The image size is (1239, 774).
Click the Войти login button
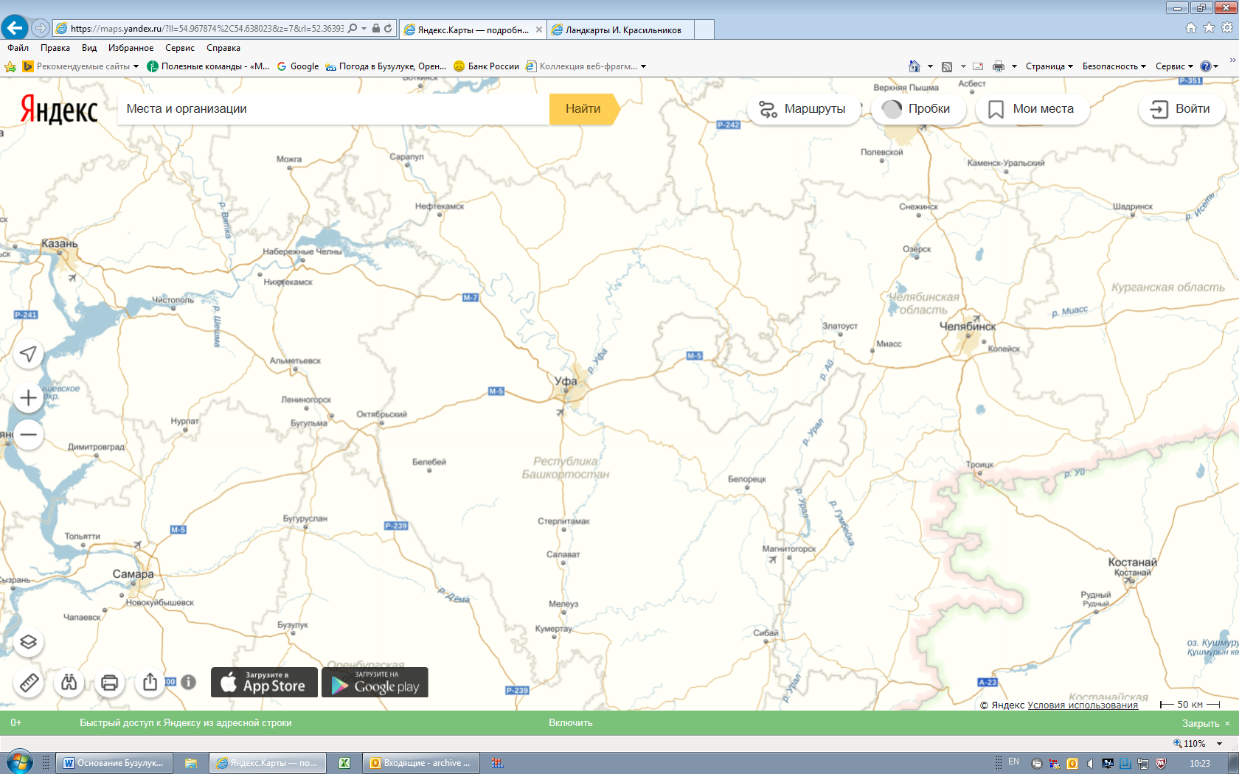point(1182,109)
